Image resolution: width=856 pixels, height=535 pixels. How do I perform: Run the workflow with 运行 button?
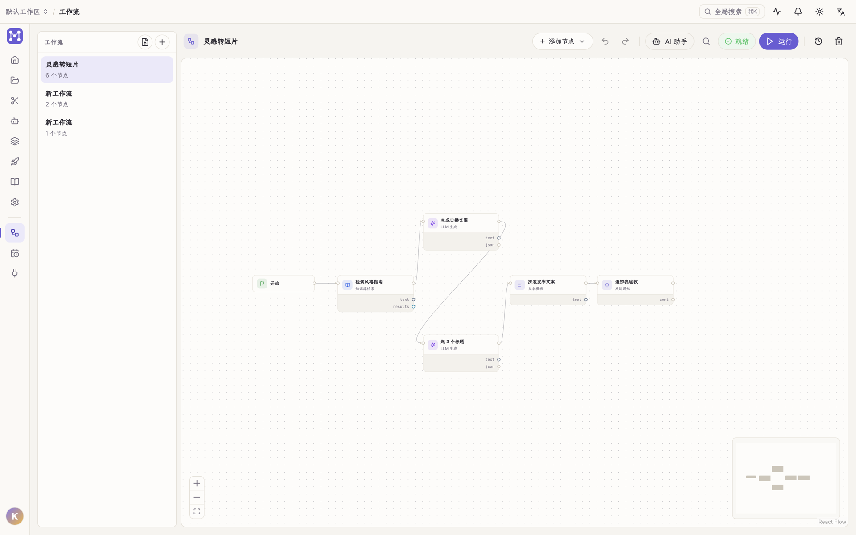[x=779, y=41]
